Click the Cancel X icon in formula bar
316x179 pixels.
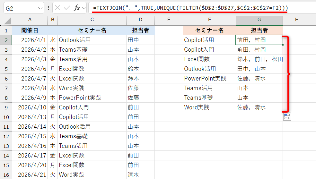[x=57, y=8]
